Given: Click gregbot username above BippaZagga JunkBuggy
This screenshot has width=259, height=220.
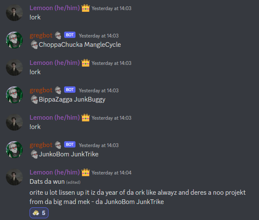Looking at the screenshot, I should click(x=41, y=90).
